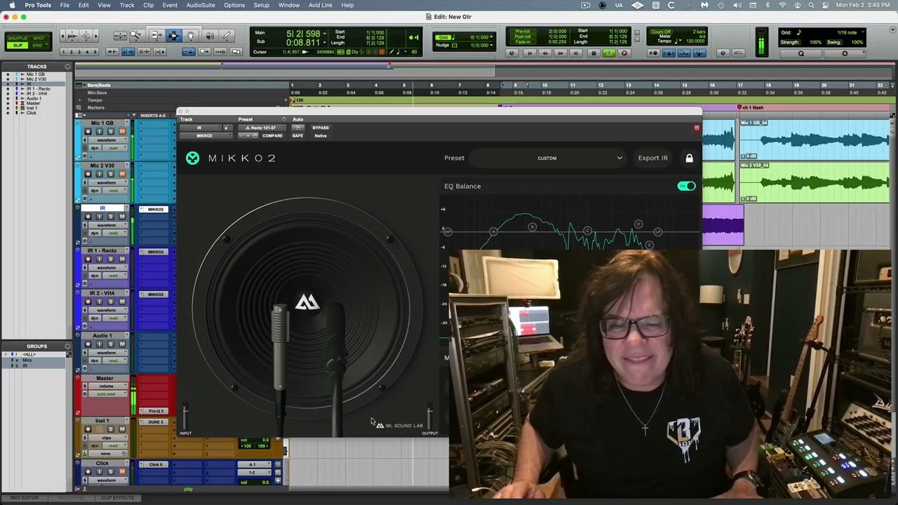Solo the Mic 2 V30 track

(x=111, y=174)
